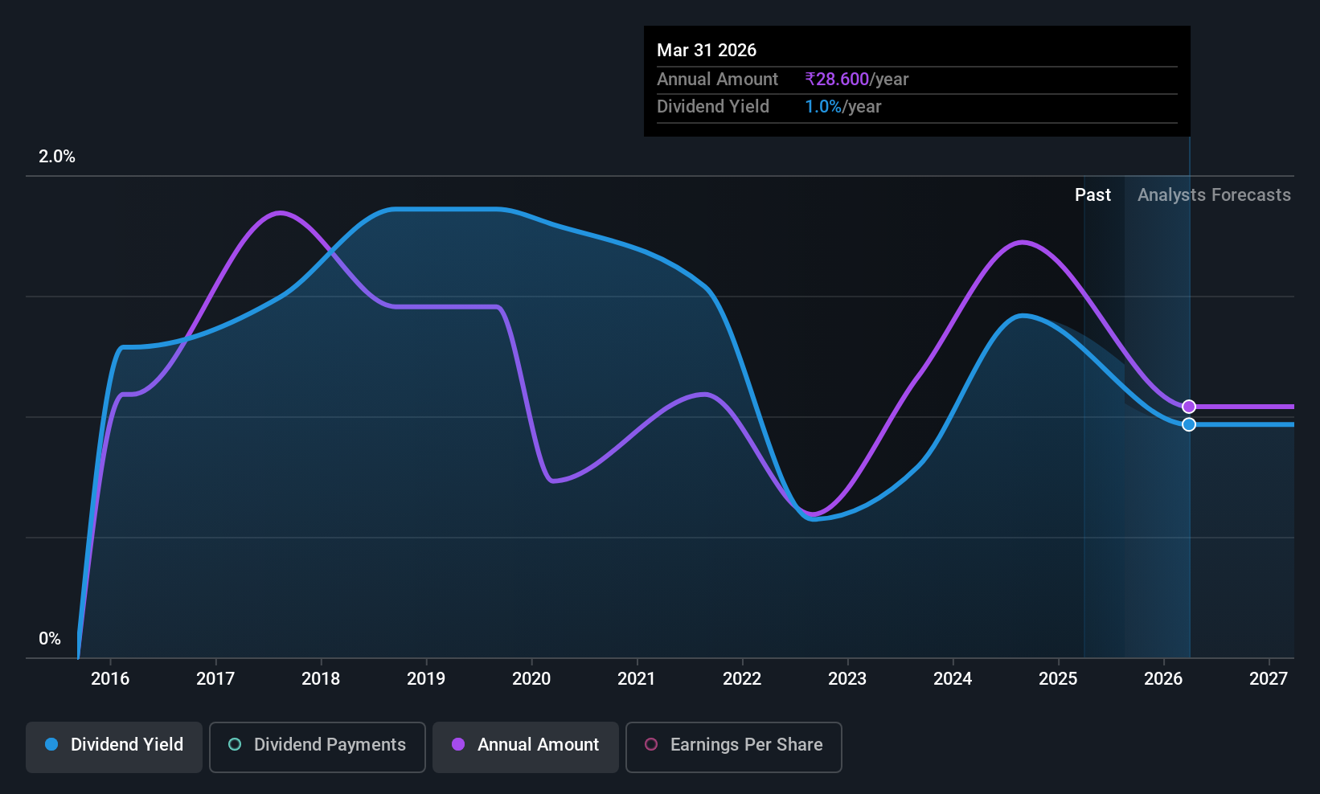Click the purple Annual Amount legend dot
The height and width of the screenshot is (794, 1320).
[x=458, y=744]
